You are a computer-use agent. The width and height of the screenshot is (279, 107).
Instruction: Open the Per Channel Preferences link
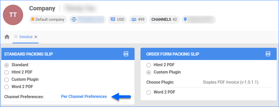[84, 97]
